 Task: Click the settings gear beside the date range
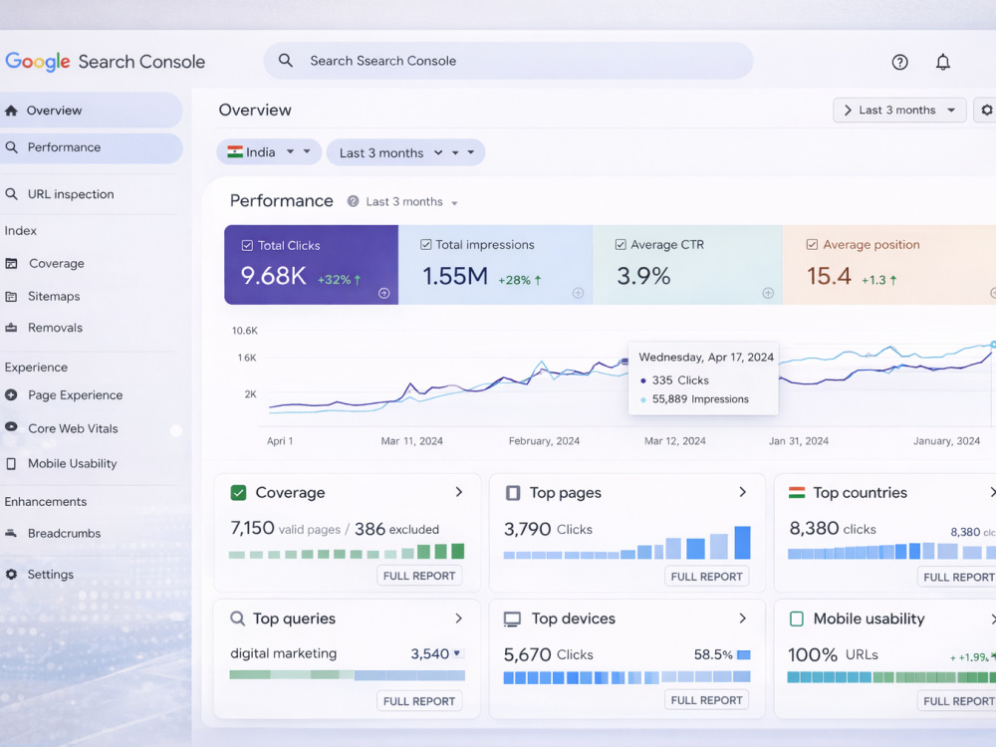[986, 110]
